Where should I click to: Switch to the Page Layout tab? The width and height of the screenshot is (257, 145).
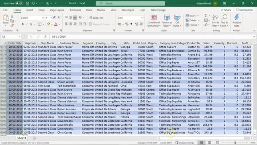tap(57, 10)
